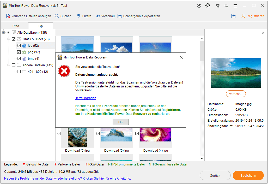Image resolution: width=268 pixels, height=184 pixels.
Task: Click the Verlorene Datei legend entry
Action: 67,164
